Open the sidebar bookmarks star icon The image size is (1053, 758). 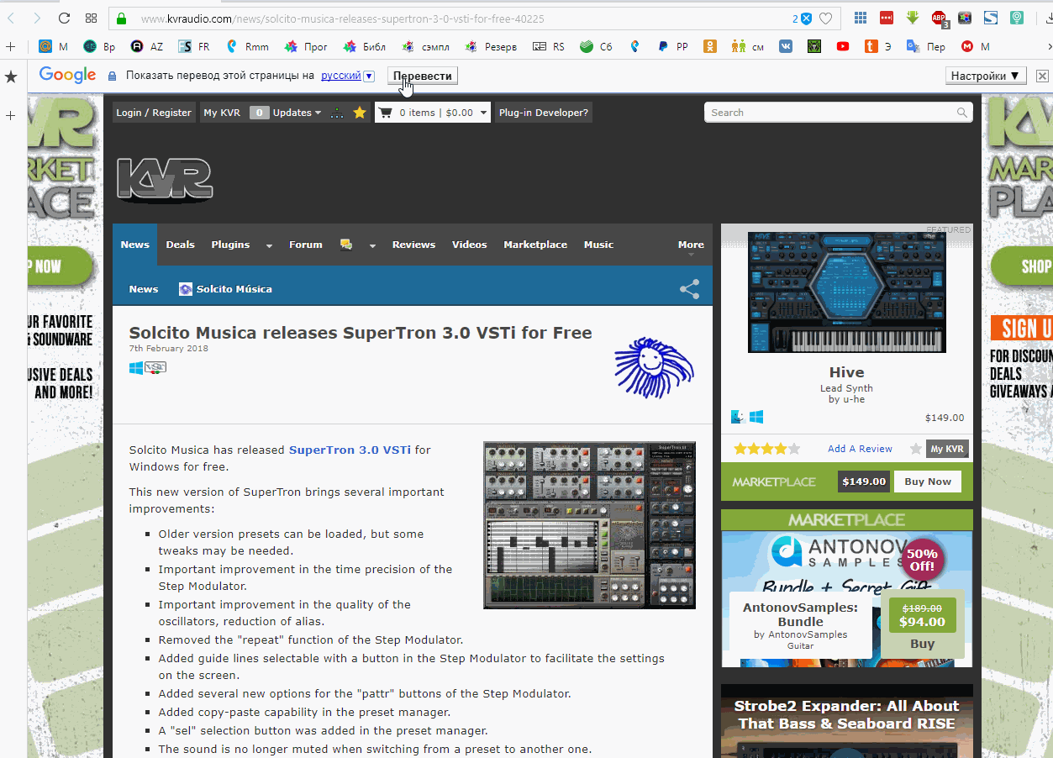coord(11,77)
